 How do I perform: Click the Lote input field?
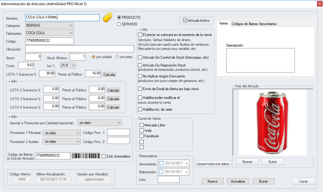pyautogui.click(x=169, y=179)
